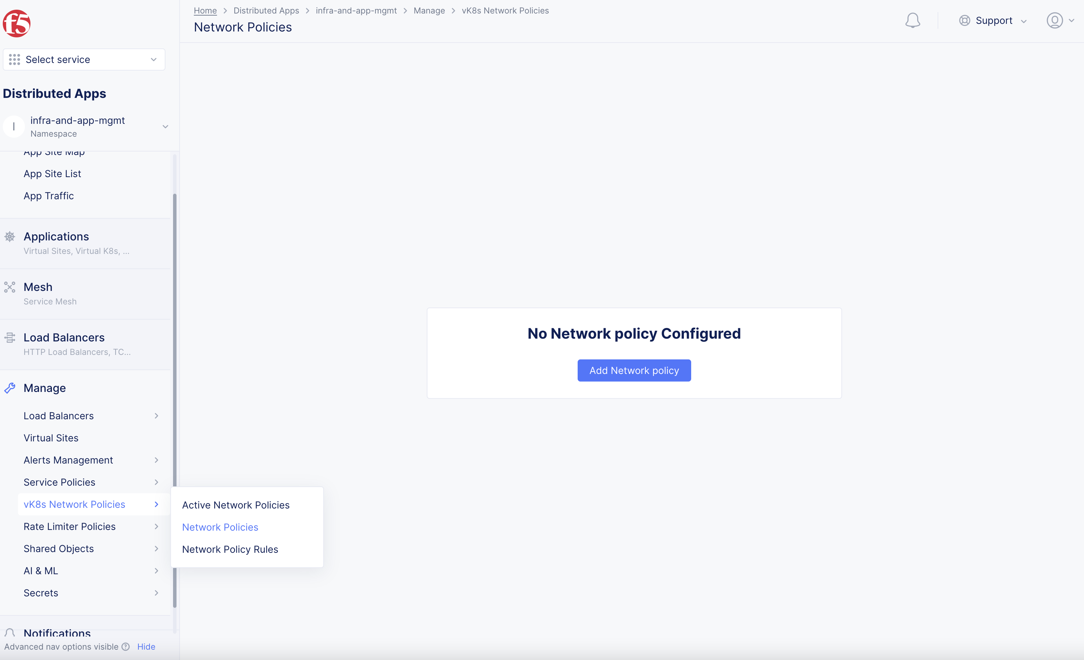The width and height of the screenshot is (1084, 660).
Task: Select Active Network Policies from flyout
Action: point(236,505)
